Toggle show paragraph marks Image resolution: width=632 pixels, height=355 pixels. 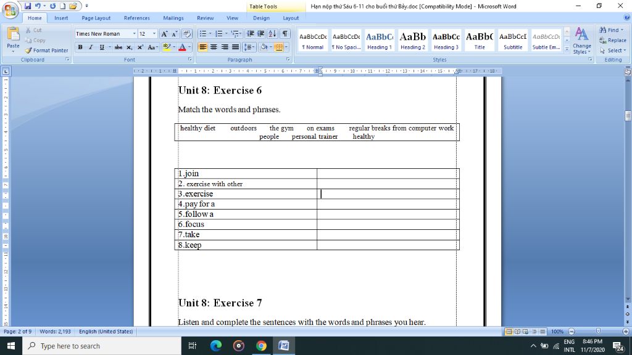pos(285,34)
